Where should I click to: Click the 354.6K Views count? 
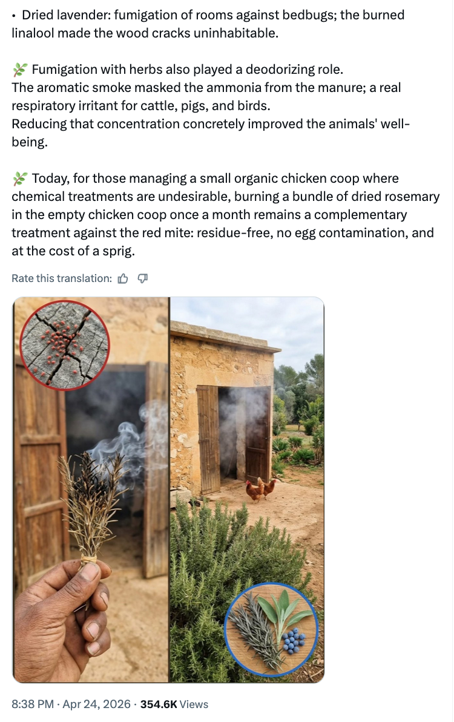click(x=174, y=704)
